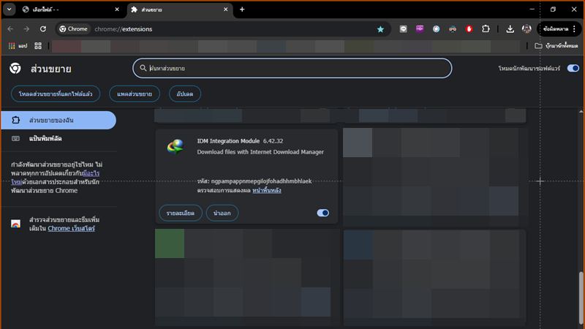Click the แพคส่วนขยาย pack extension button
The height and width of the screenshot is (329, 585).
click(x=135, y=94)
